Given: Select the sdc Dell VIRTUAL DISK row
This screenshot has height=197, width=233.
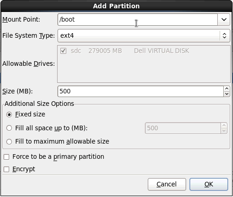Looking at the screenshot, I should [144, 51].
